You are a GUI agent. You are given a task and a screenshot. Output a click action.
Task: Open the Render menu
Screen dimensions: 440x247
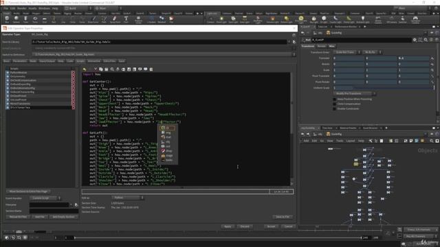point(21,8)
